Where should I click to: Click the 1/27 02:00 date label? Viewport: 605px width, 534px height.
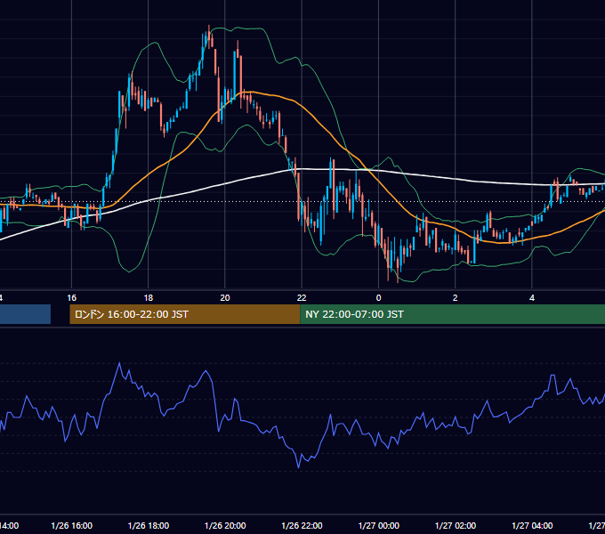click(x=456, y=525)
